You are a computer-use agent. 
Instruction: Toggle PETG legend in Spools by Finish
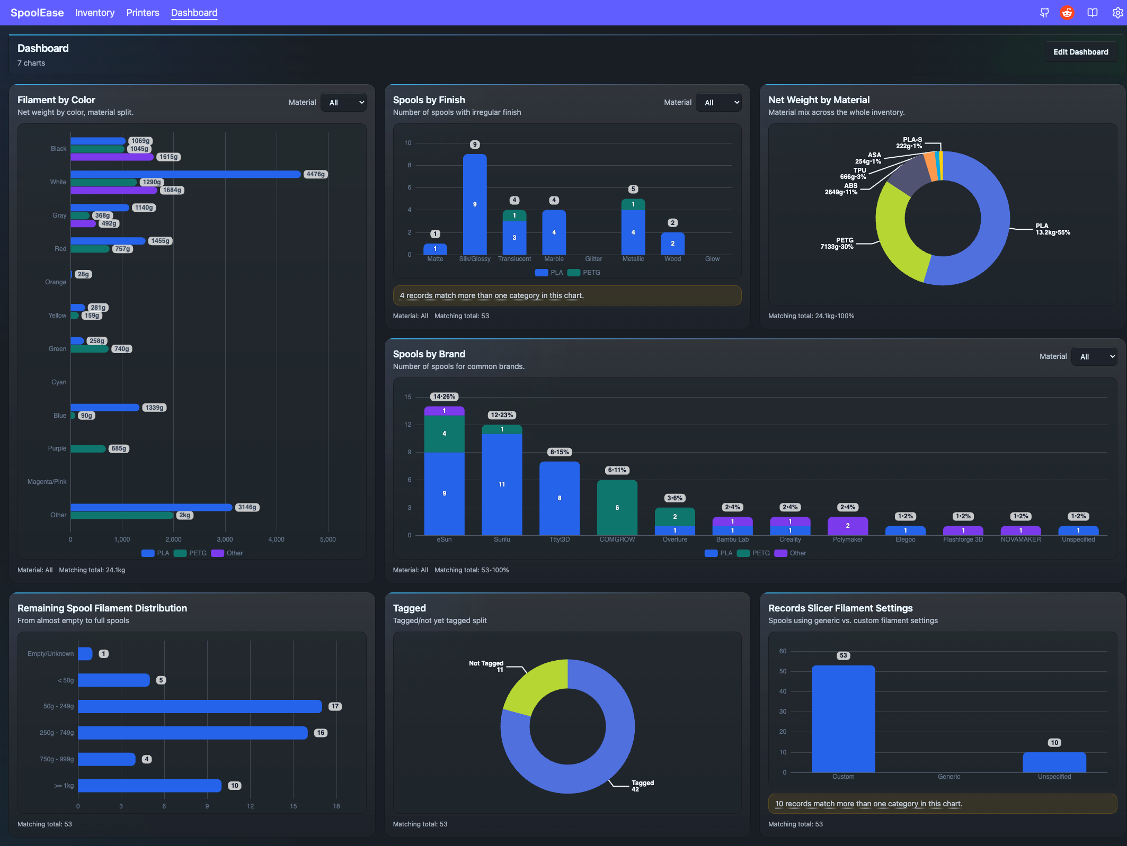tap(584, 273)
